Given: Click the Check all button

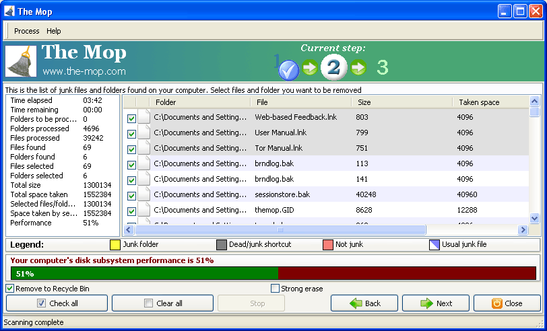Looking at the screenshot, I should pyautogui.click(x=57, y=303).
